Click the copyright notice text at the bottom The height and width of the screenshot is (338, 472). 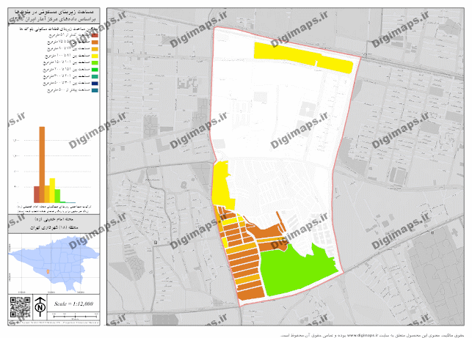tap(372, 335)
